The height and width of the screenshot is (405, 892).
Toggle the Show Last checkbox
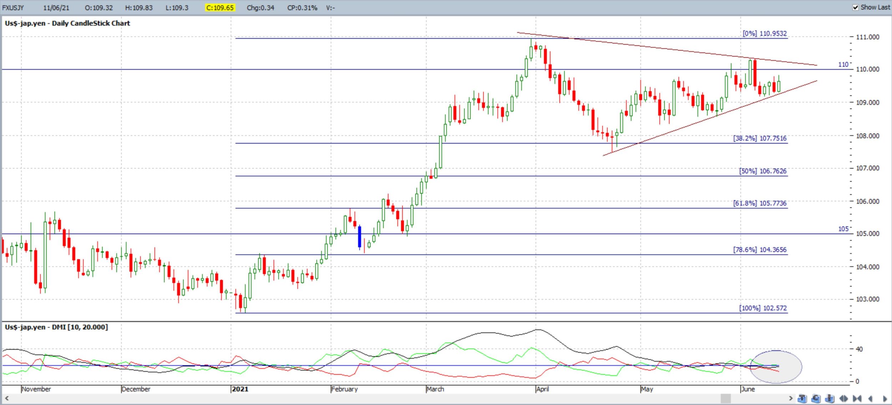[x=856, y=7]
